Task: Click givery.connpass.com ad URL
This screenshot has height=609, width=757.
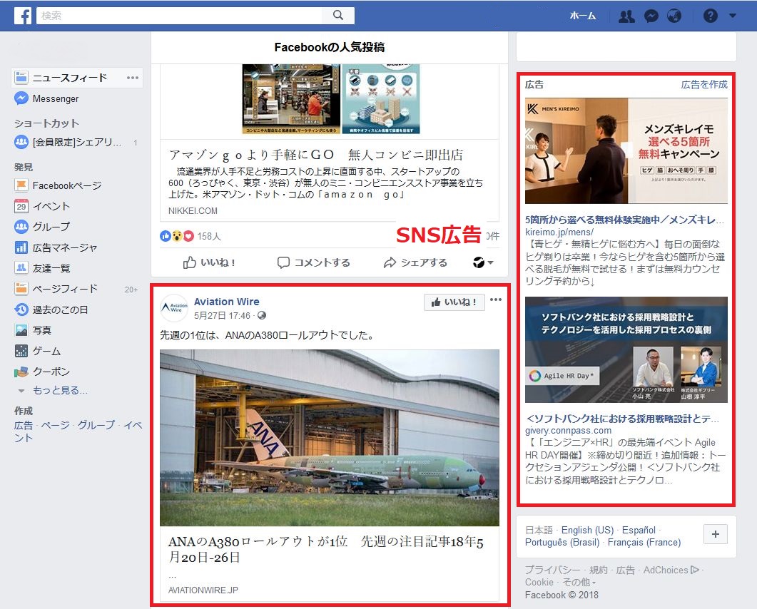Action: pos(568,431)
